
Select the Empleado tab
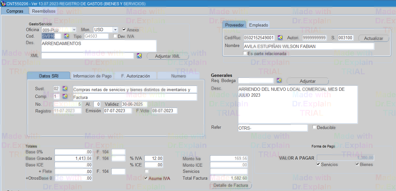tap(258, 25)
